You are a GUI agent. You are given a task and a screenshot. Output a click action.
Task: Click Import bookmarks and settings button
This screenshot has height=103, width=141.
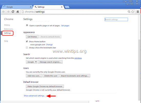click(x=75, y=76)
